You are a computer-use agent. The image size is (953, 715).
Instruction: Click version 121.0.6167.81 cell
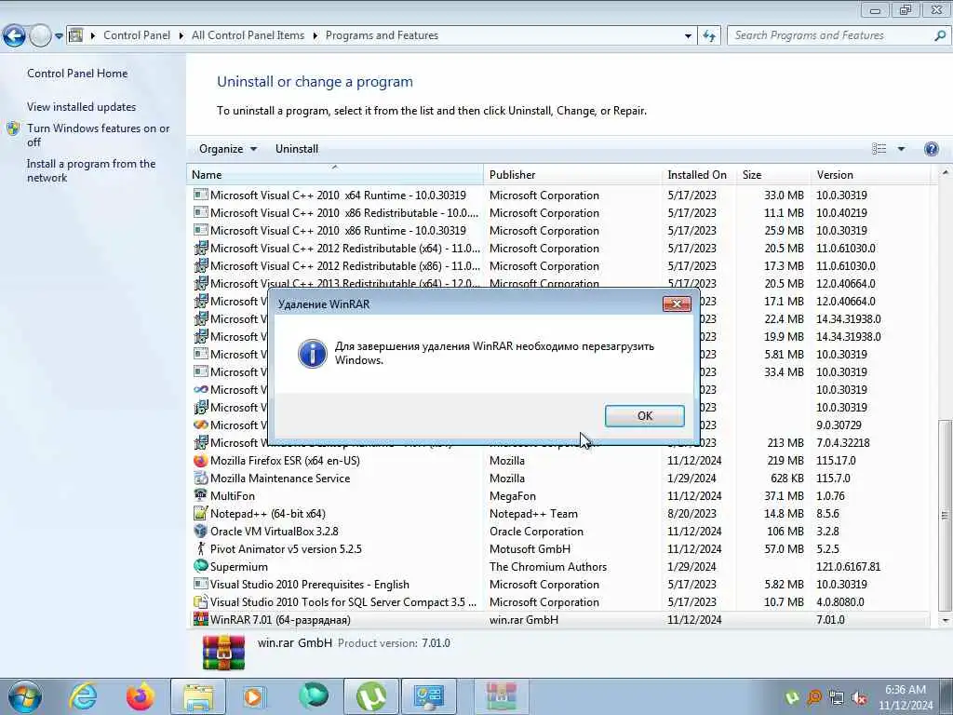[x=849, y=567]
